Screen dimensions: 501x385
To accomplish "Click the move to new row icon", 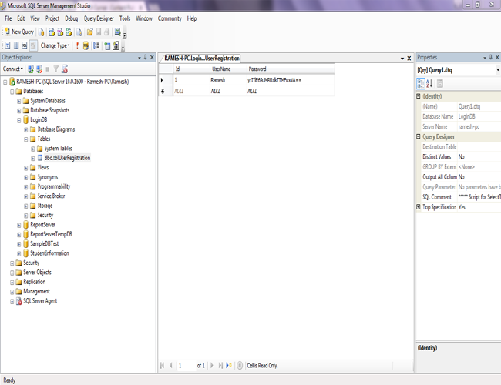I will (x=229, y=365).
